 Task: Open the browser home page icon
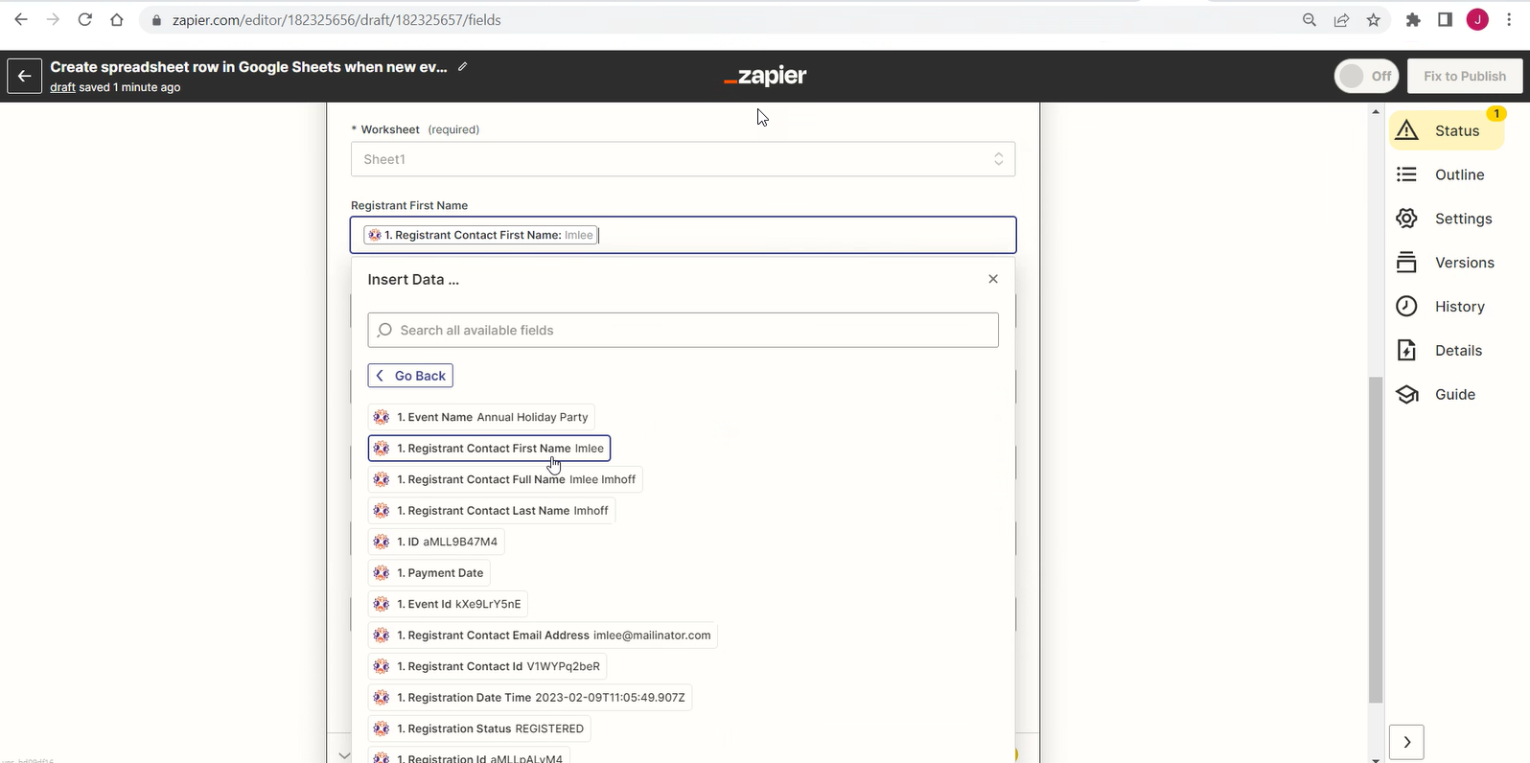(117, 19)
